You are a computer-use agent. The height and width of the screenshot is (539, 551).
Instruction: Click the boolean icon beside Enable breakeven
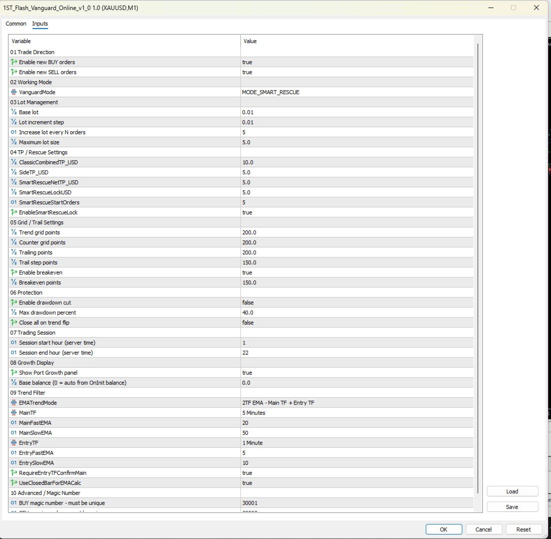[14, 273]
